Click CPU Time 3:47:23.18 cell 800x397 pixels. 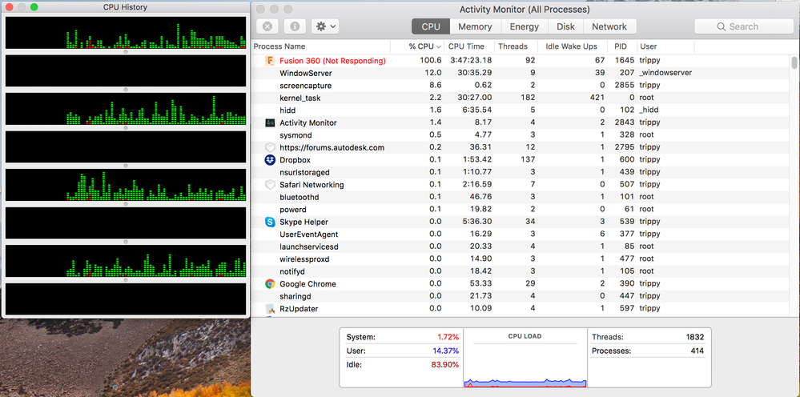pyautogui.click(x=471, y=61)
